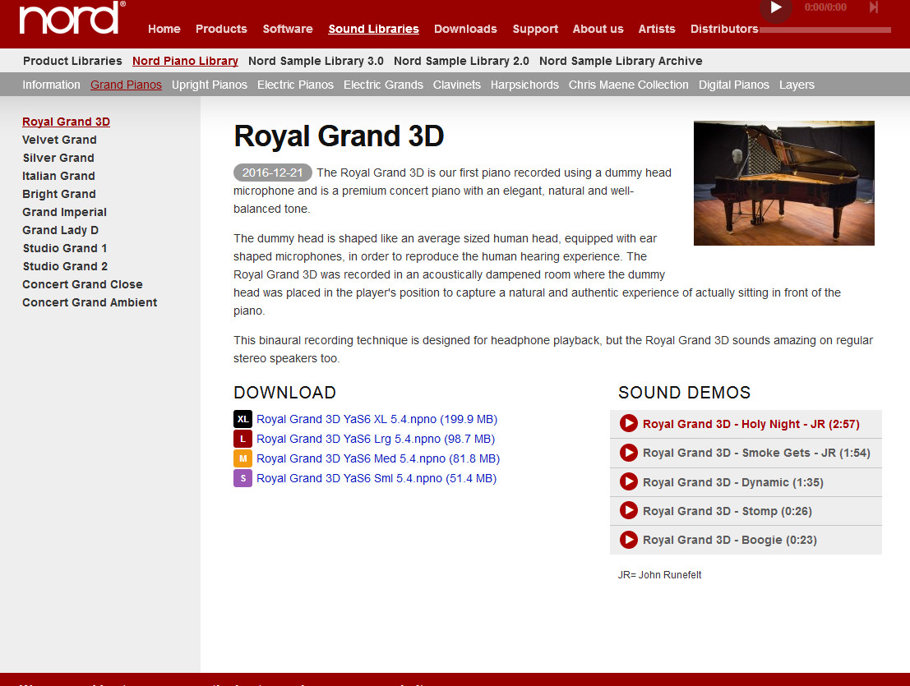This screenshot has height=686, width=910.
Task: Open the Software menu
Action: 288,29
